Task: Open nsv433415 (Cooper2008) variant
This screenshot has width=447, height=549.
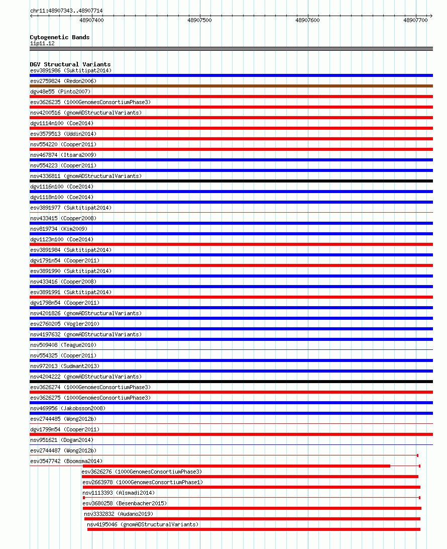Action: point(63,218)
